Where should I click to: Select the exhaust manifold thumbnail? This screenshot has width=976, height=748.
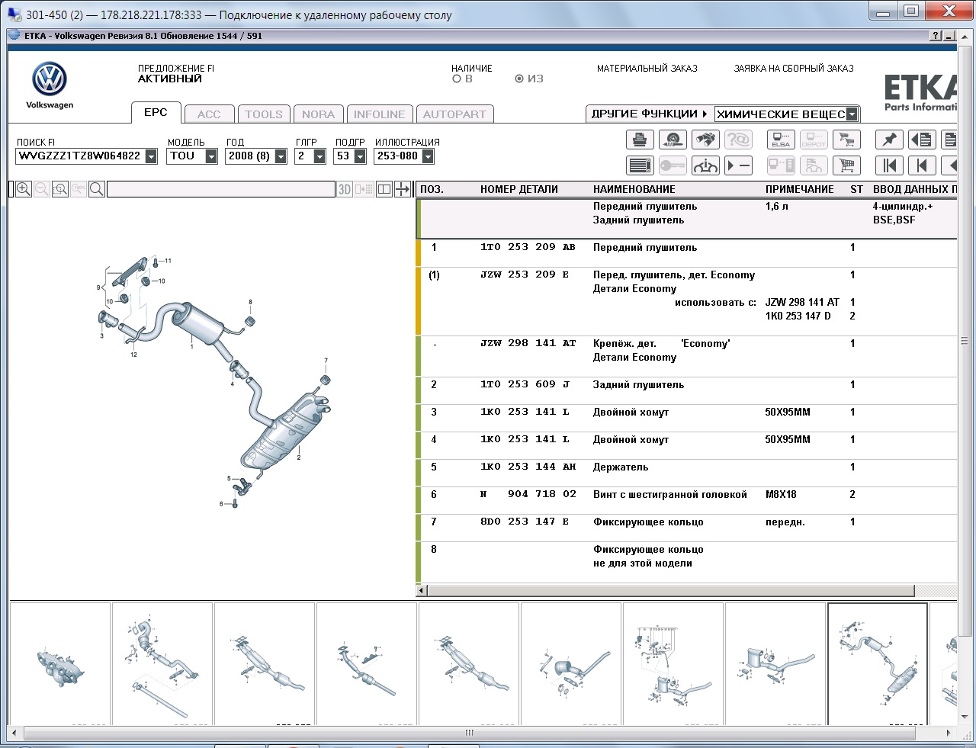(60, 663)
